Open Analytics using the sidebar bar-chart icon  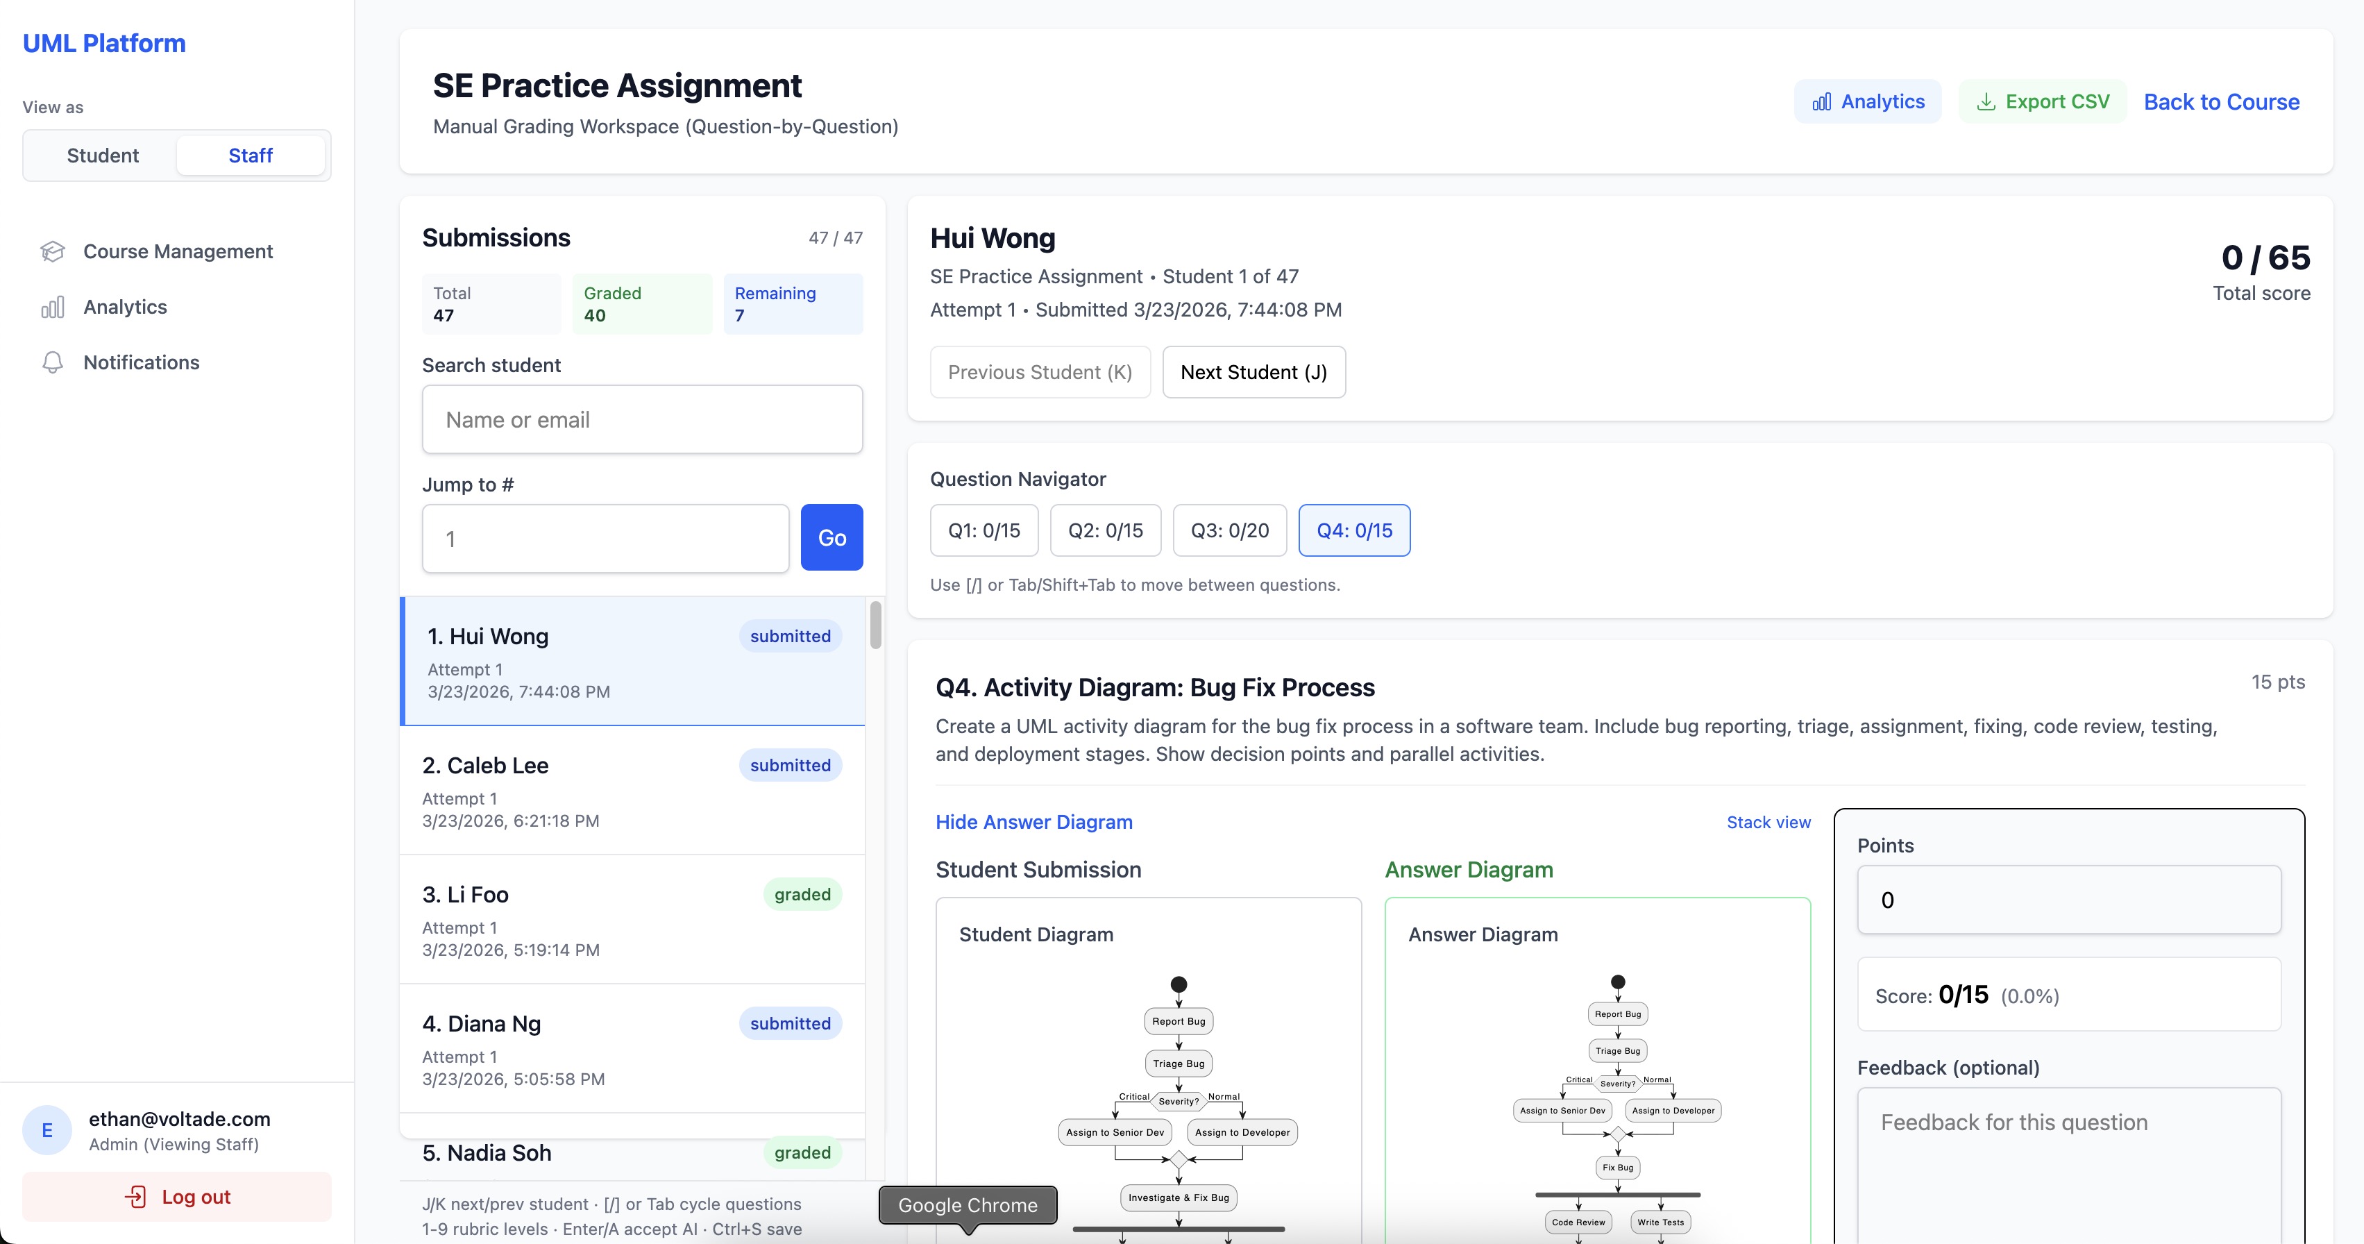click(52, 307)
